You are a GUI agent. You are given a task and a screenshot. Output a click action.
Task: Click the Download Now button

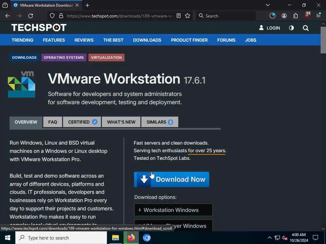pyautogui.click(x=172, y=179)
